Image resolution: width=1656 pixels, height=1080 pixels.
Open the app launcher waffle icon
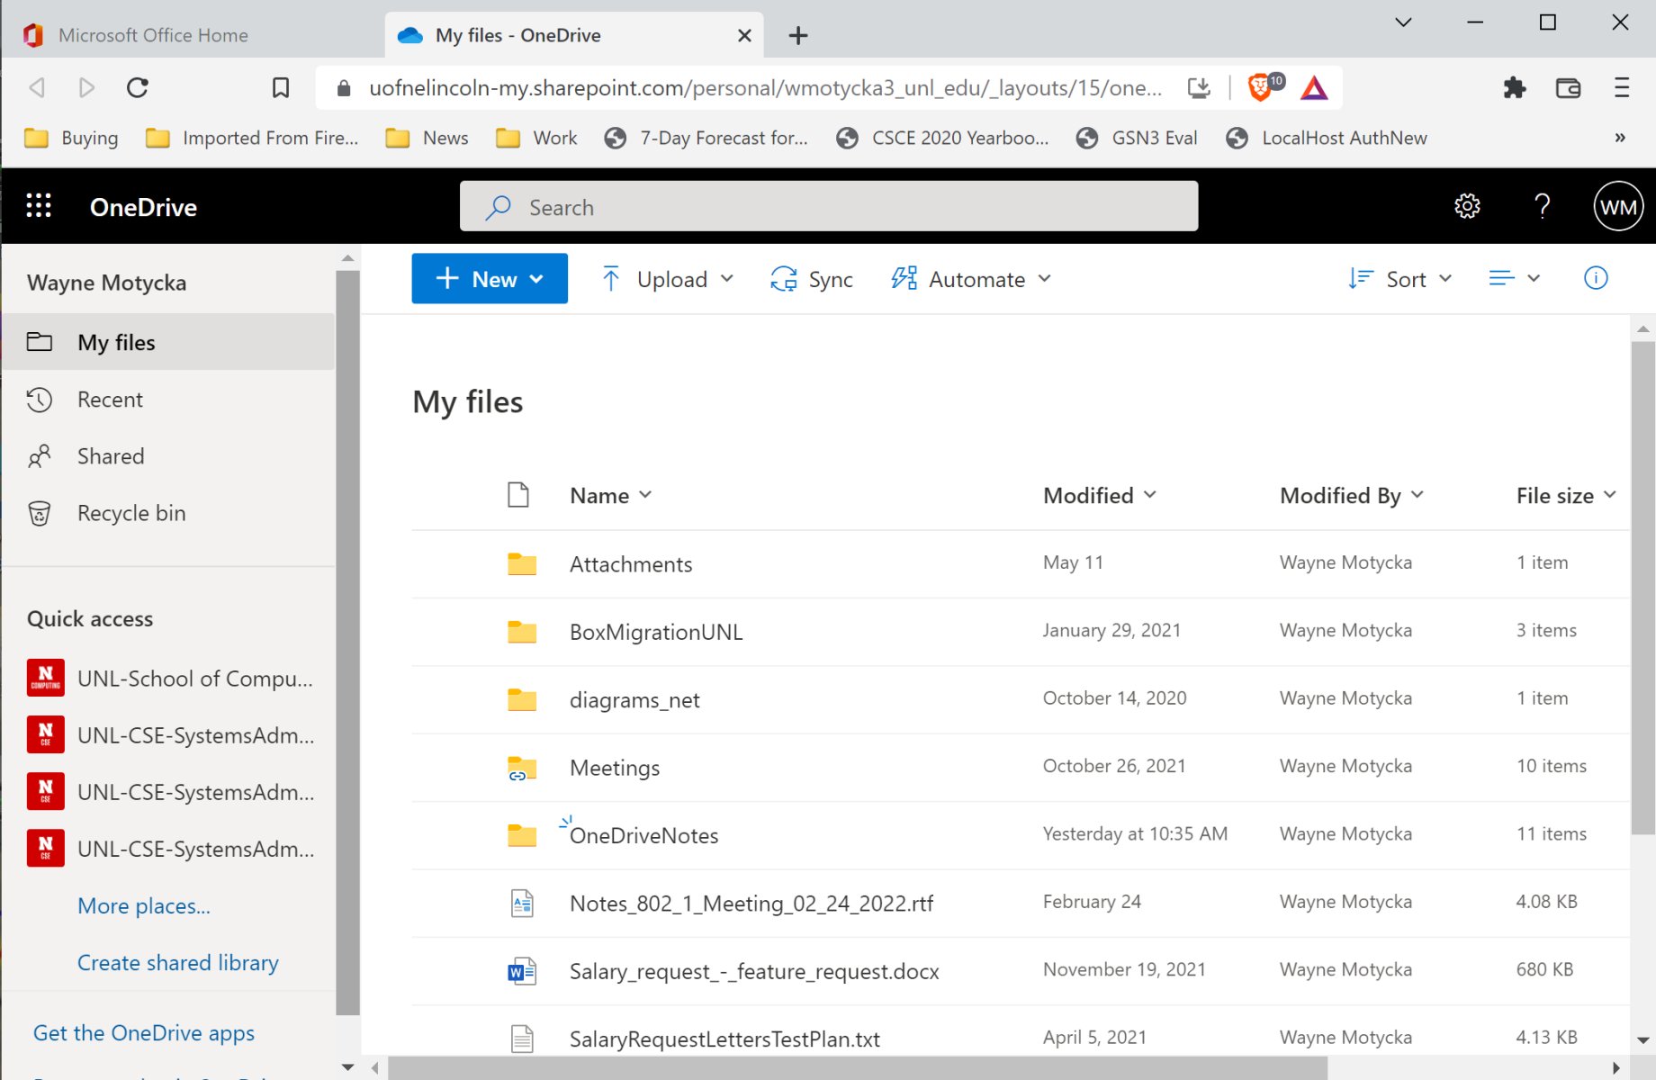pyautogui.click(x=39, y=206)
